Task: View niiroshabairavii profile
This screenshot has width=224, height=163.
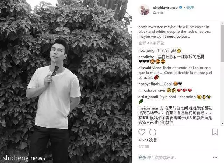Action: point(152,90)
